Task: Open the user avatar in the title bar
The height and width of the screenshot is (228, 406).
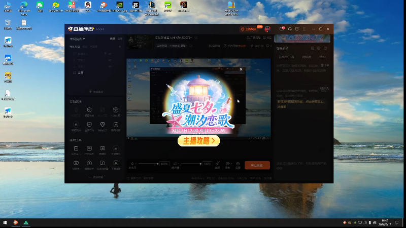Action: pos(267,29)
